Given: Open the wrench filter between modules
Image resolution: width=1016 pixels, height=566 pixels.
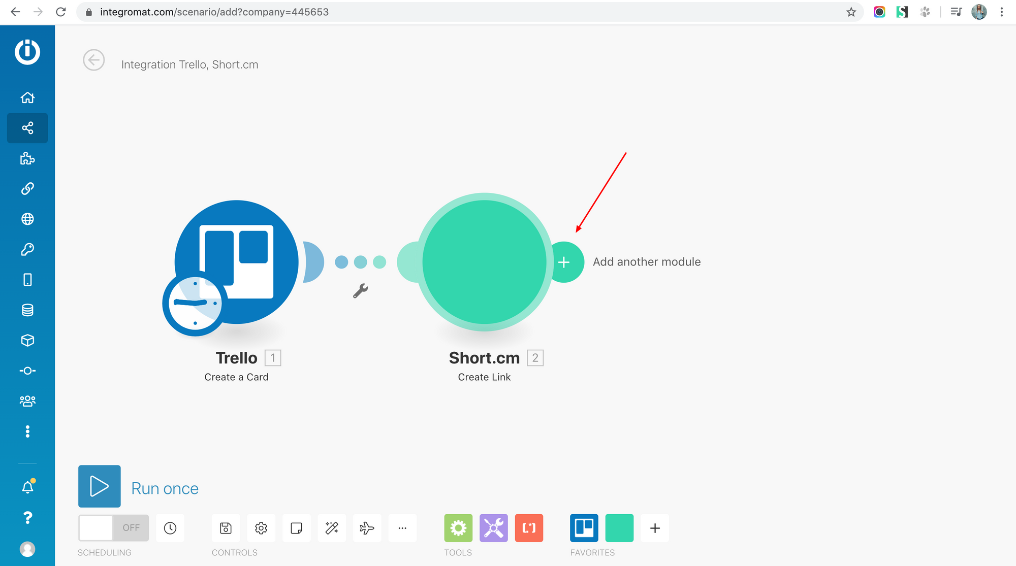Looking at the screenshot, I should pos(360,290).
